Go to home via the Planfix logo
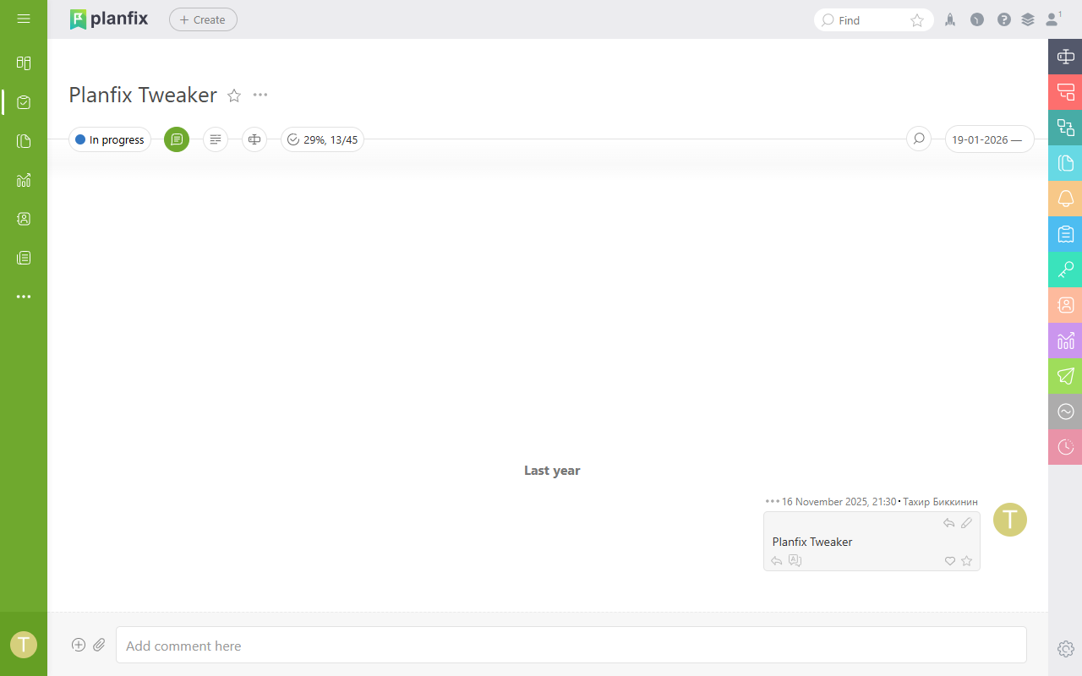 click(109, 19)
